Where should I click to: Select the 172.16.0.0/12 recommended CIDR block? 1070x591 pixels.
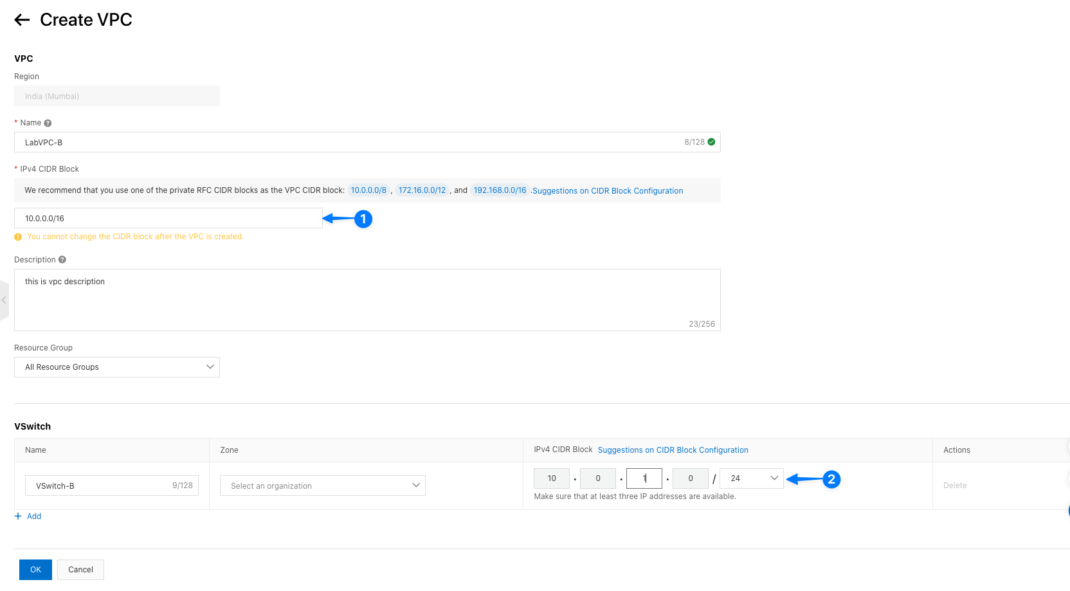422,190
